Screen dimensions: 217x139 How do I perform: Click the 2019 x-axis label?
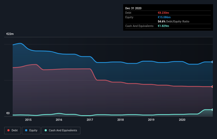point(151,120)
